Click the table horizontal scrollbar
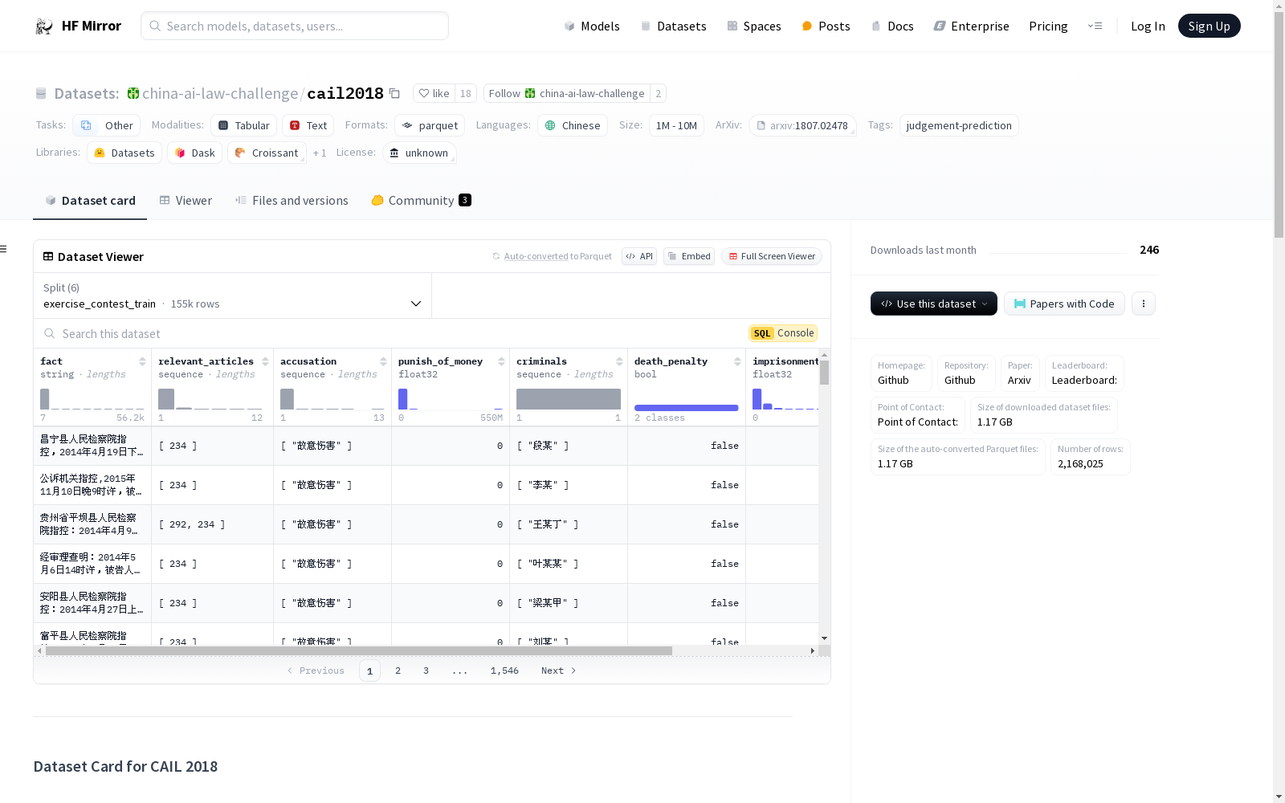This screenshot has width=1285, height=803. click(x=359, y=650)
